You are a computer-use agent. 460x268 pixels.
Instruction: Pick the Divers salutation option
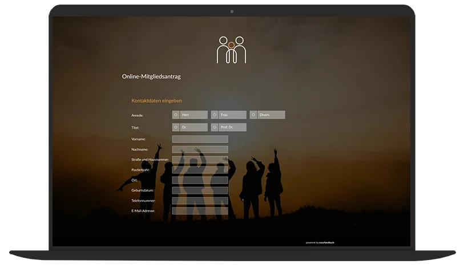[253, 115]
